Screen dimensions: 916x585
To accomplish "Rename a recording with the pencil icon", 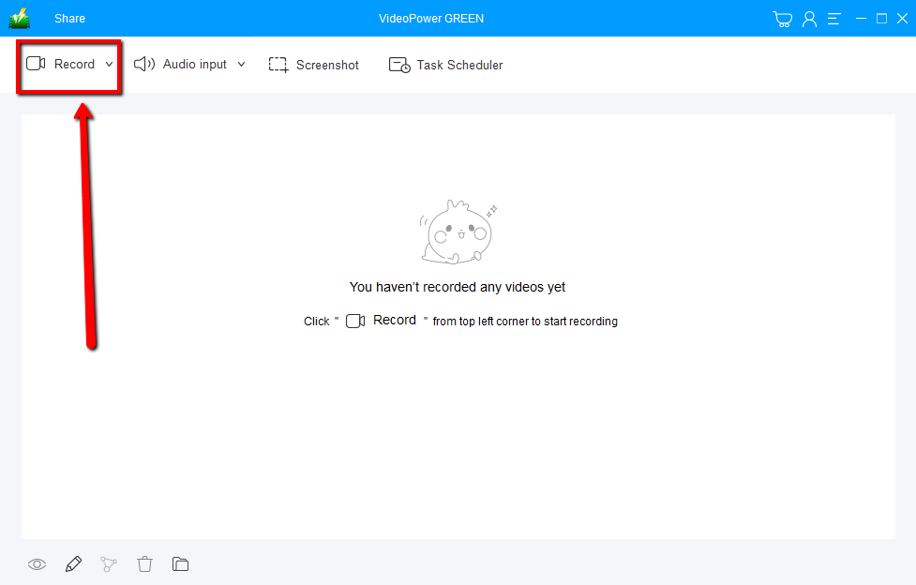I will point(73,563).
